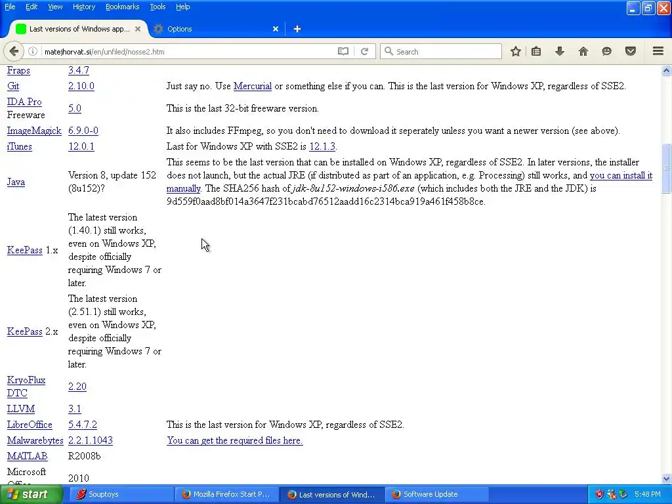Follow the Mercurial link
Viewport: 672px width, 504px height.
253,86
